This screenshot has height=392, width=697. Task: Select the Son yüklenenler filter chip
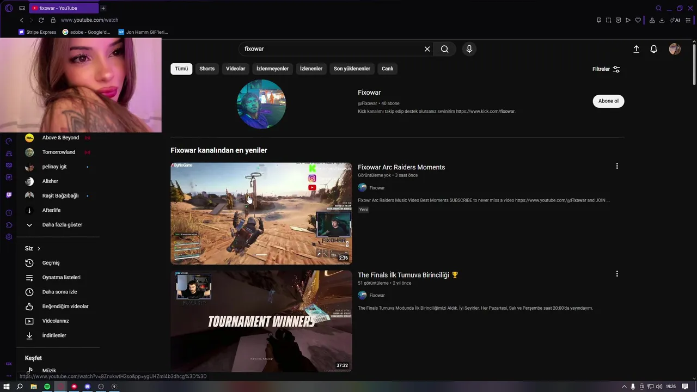pos(352,69)
